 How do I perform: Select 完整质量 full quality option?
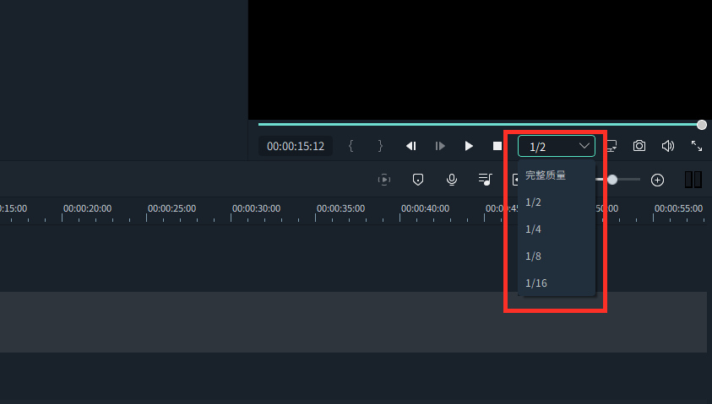point(545,175)
